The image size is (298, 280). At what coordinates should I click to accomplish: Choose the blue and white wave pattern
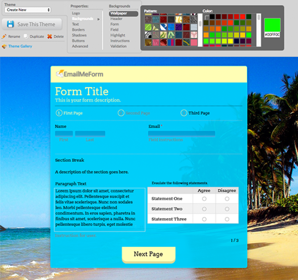click(x=163, y=27)
